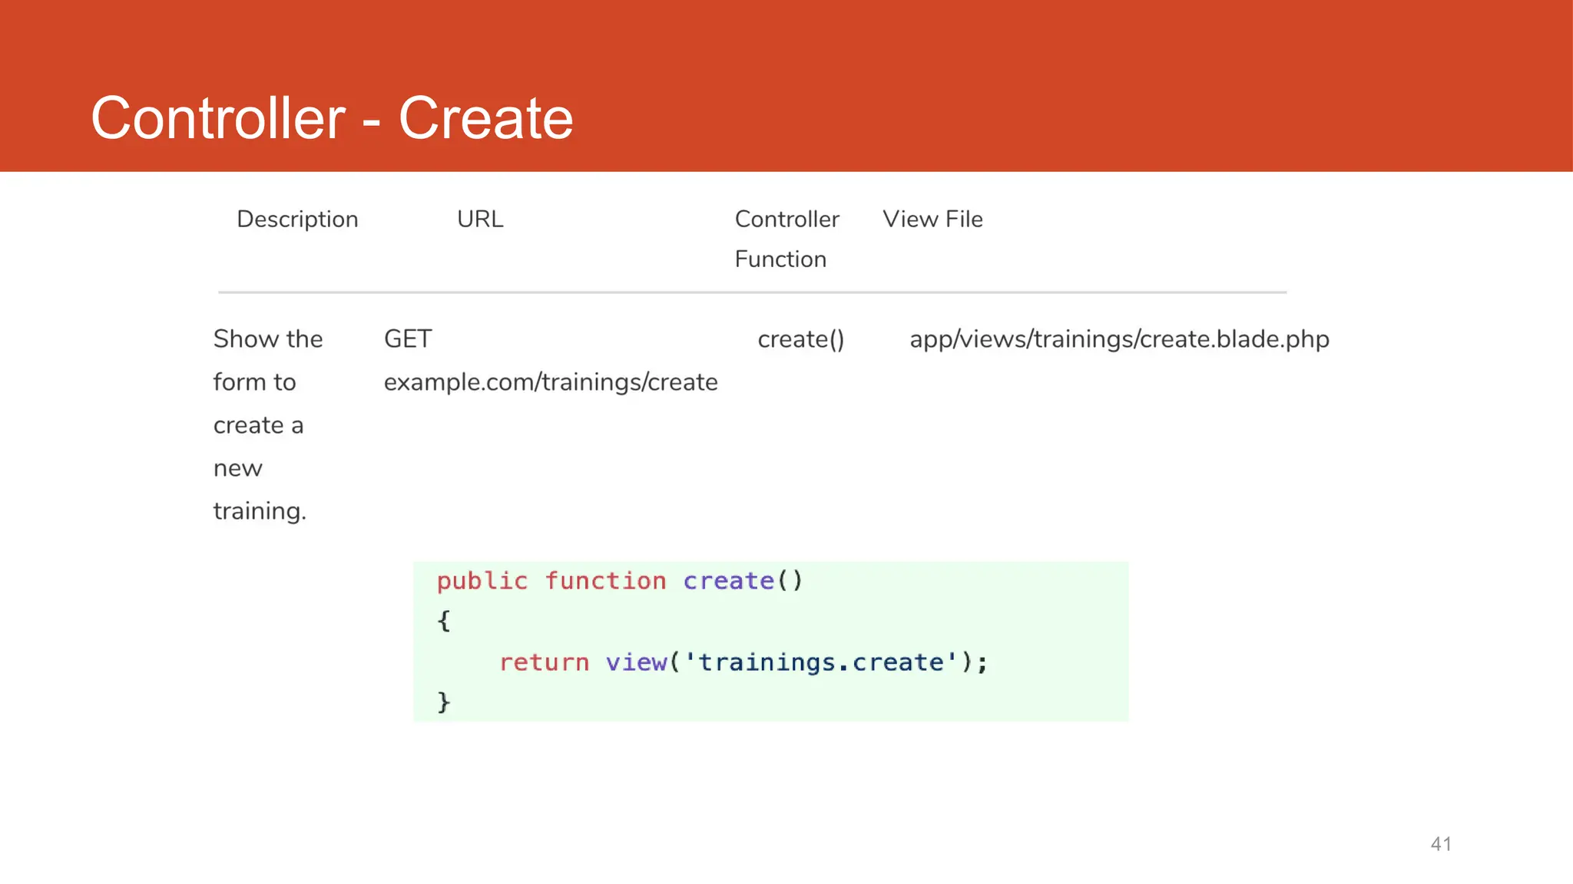Select the 'example.com/trainings/create' URL text
Screen dimensions: 1573x884
click(551, 382)
